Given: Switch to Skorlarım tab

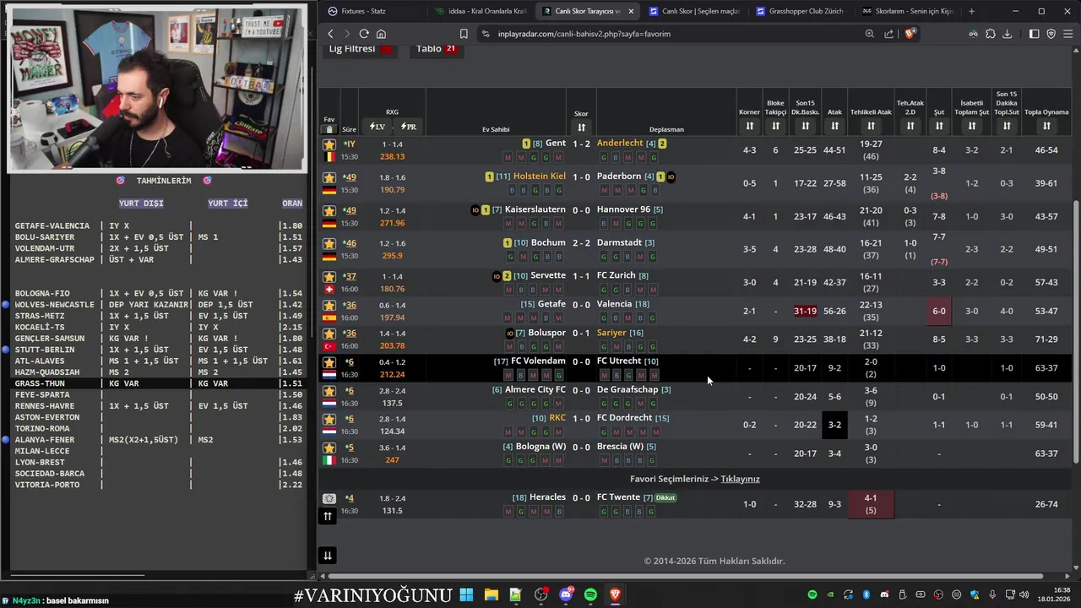Looking at the screenshot, I should pos(907,11).
